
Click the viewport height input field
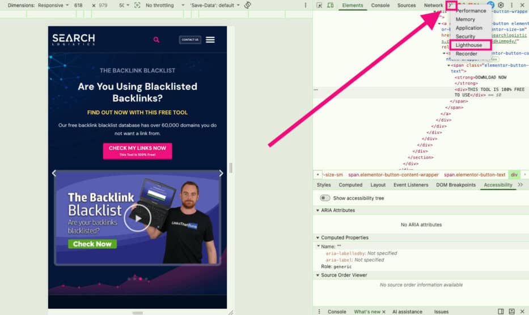(x=104, y=6)
